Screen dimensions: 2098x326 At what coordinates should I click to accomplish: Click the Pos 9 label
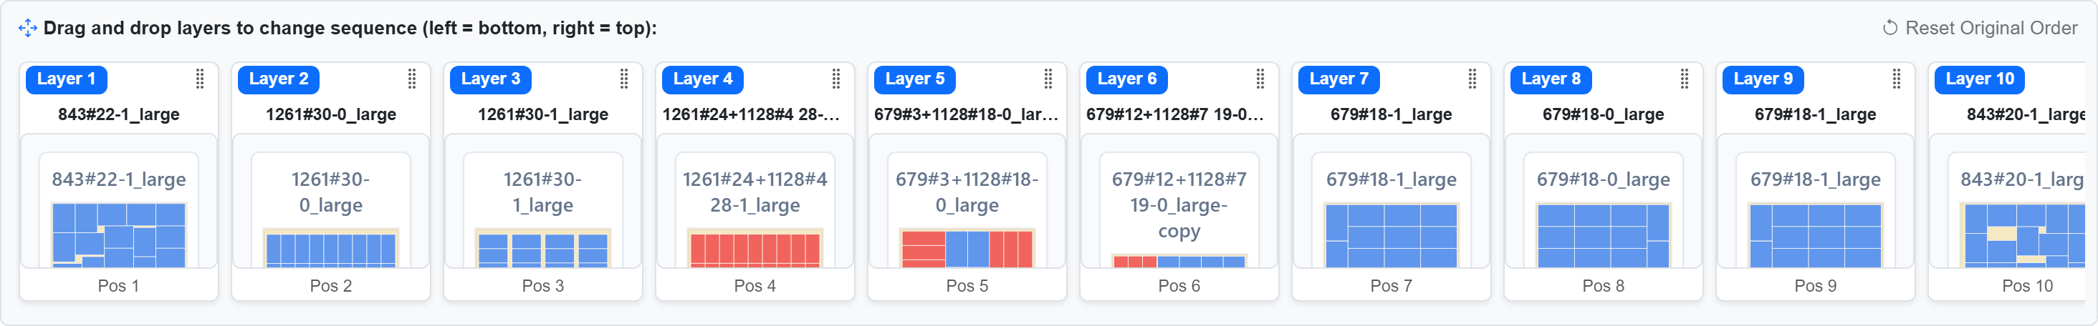tap(1816, 285)
